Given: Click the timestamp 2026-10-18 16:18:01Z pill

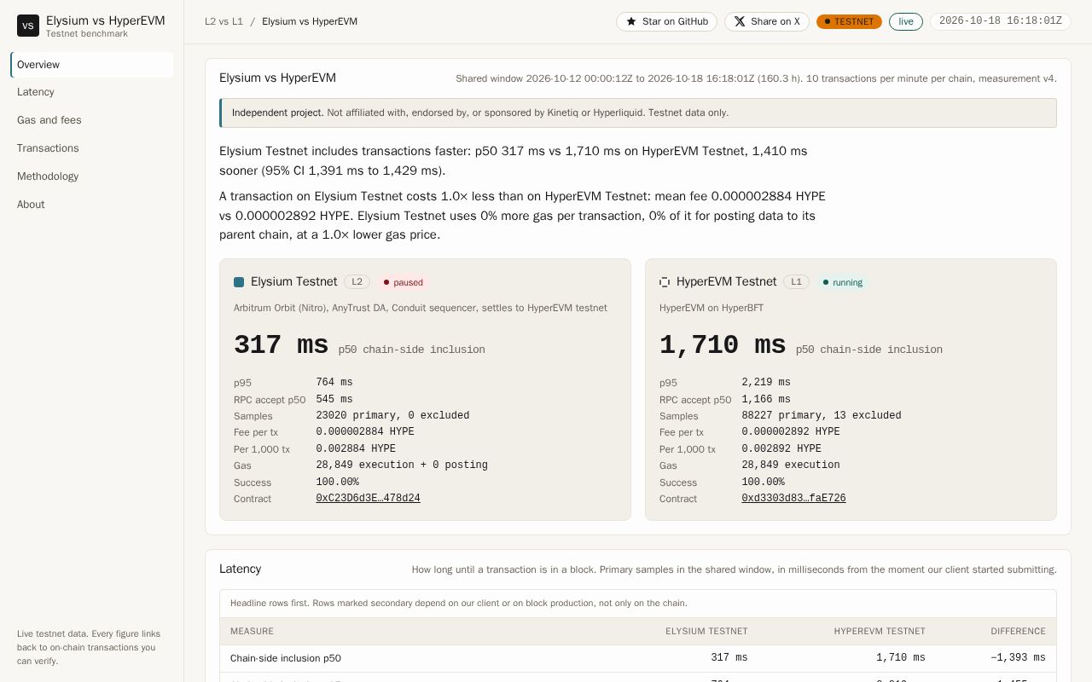Looking at the screenshot, I should [1001, 21].
